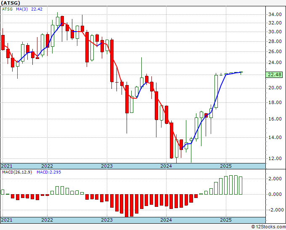Click the green 22.48 current price tag
The height and width of the screenshot is (230, 286).
274,75
